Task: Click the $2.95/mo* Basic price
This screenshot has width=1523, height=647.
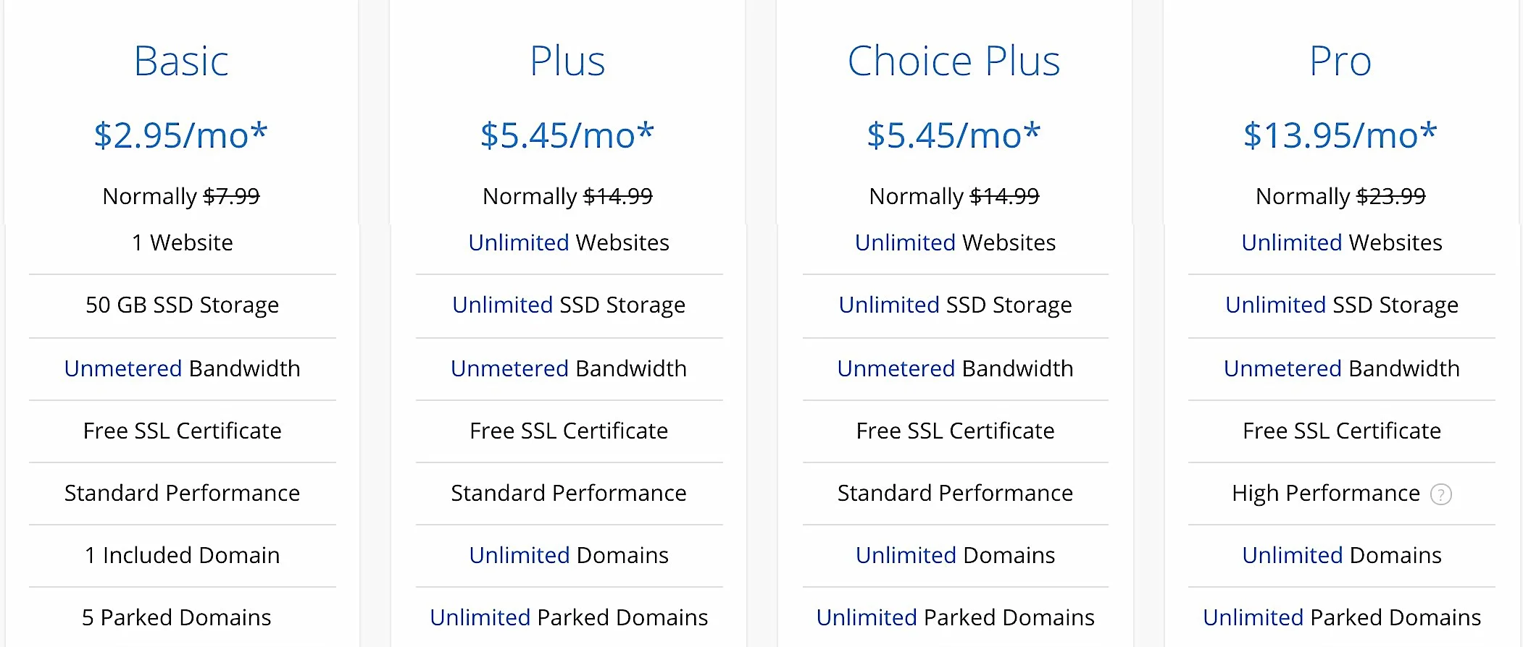Action: (x=181, y=135)
